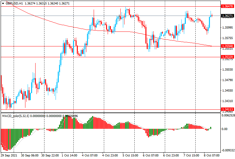This screenshot has width=235, height=159.
Task: Select the 1.34113 support price label
Action: (x=227, y=109)
